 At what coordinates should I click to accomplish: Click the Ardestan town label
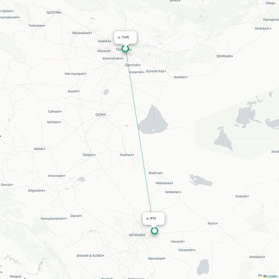coord(172,192)
